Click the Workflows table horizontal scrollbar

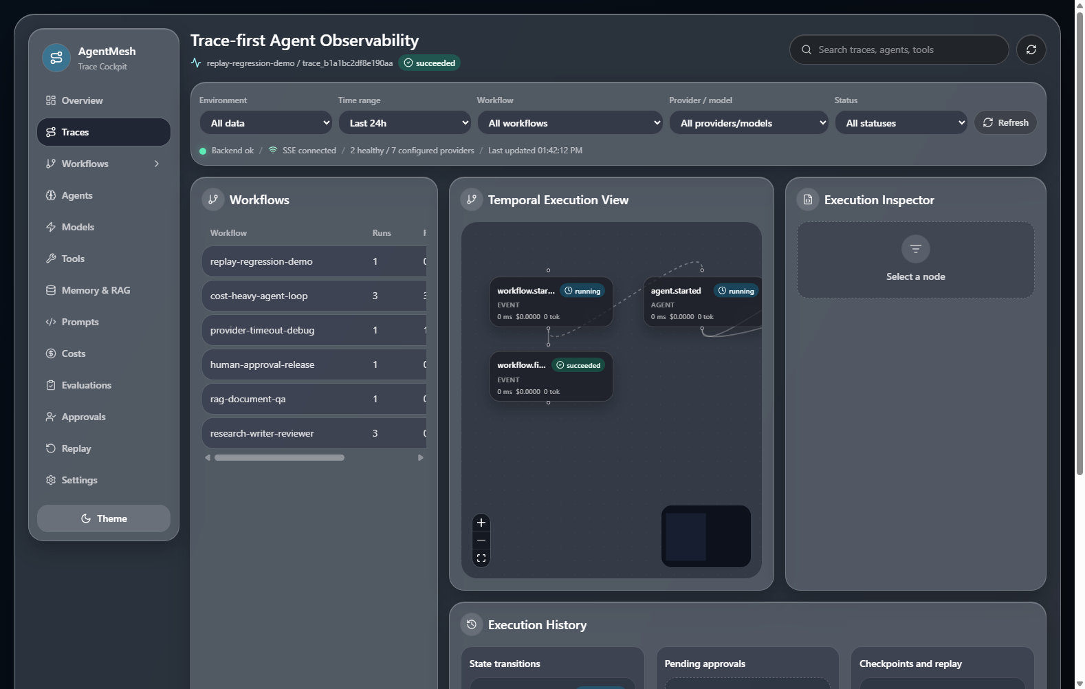[x=279, y=457]
